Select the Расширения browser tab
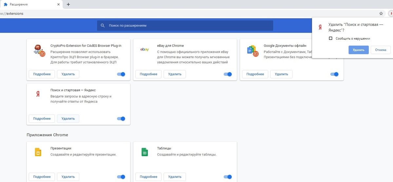Screen dimensions: 393x182 coord(31,5)
